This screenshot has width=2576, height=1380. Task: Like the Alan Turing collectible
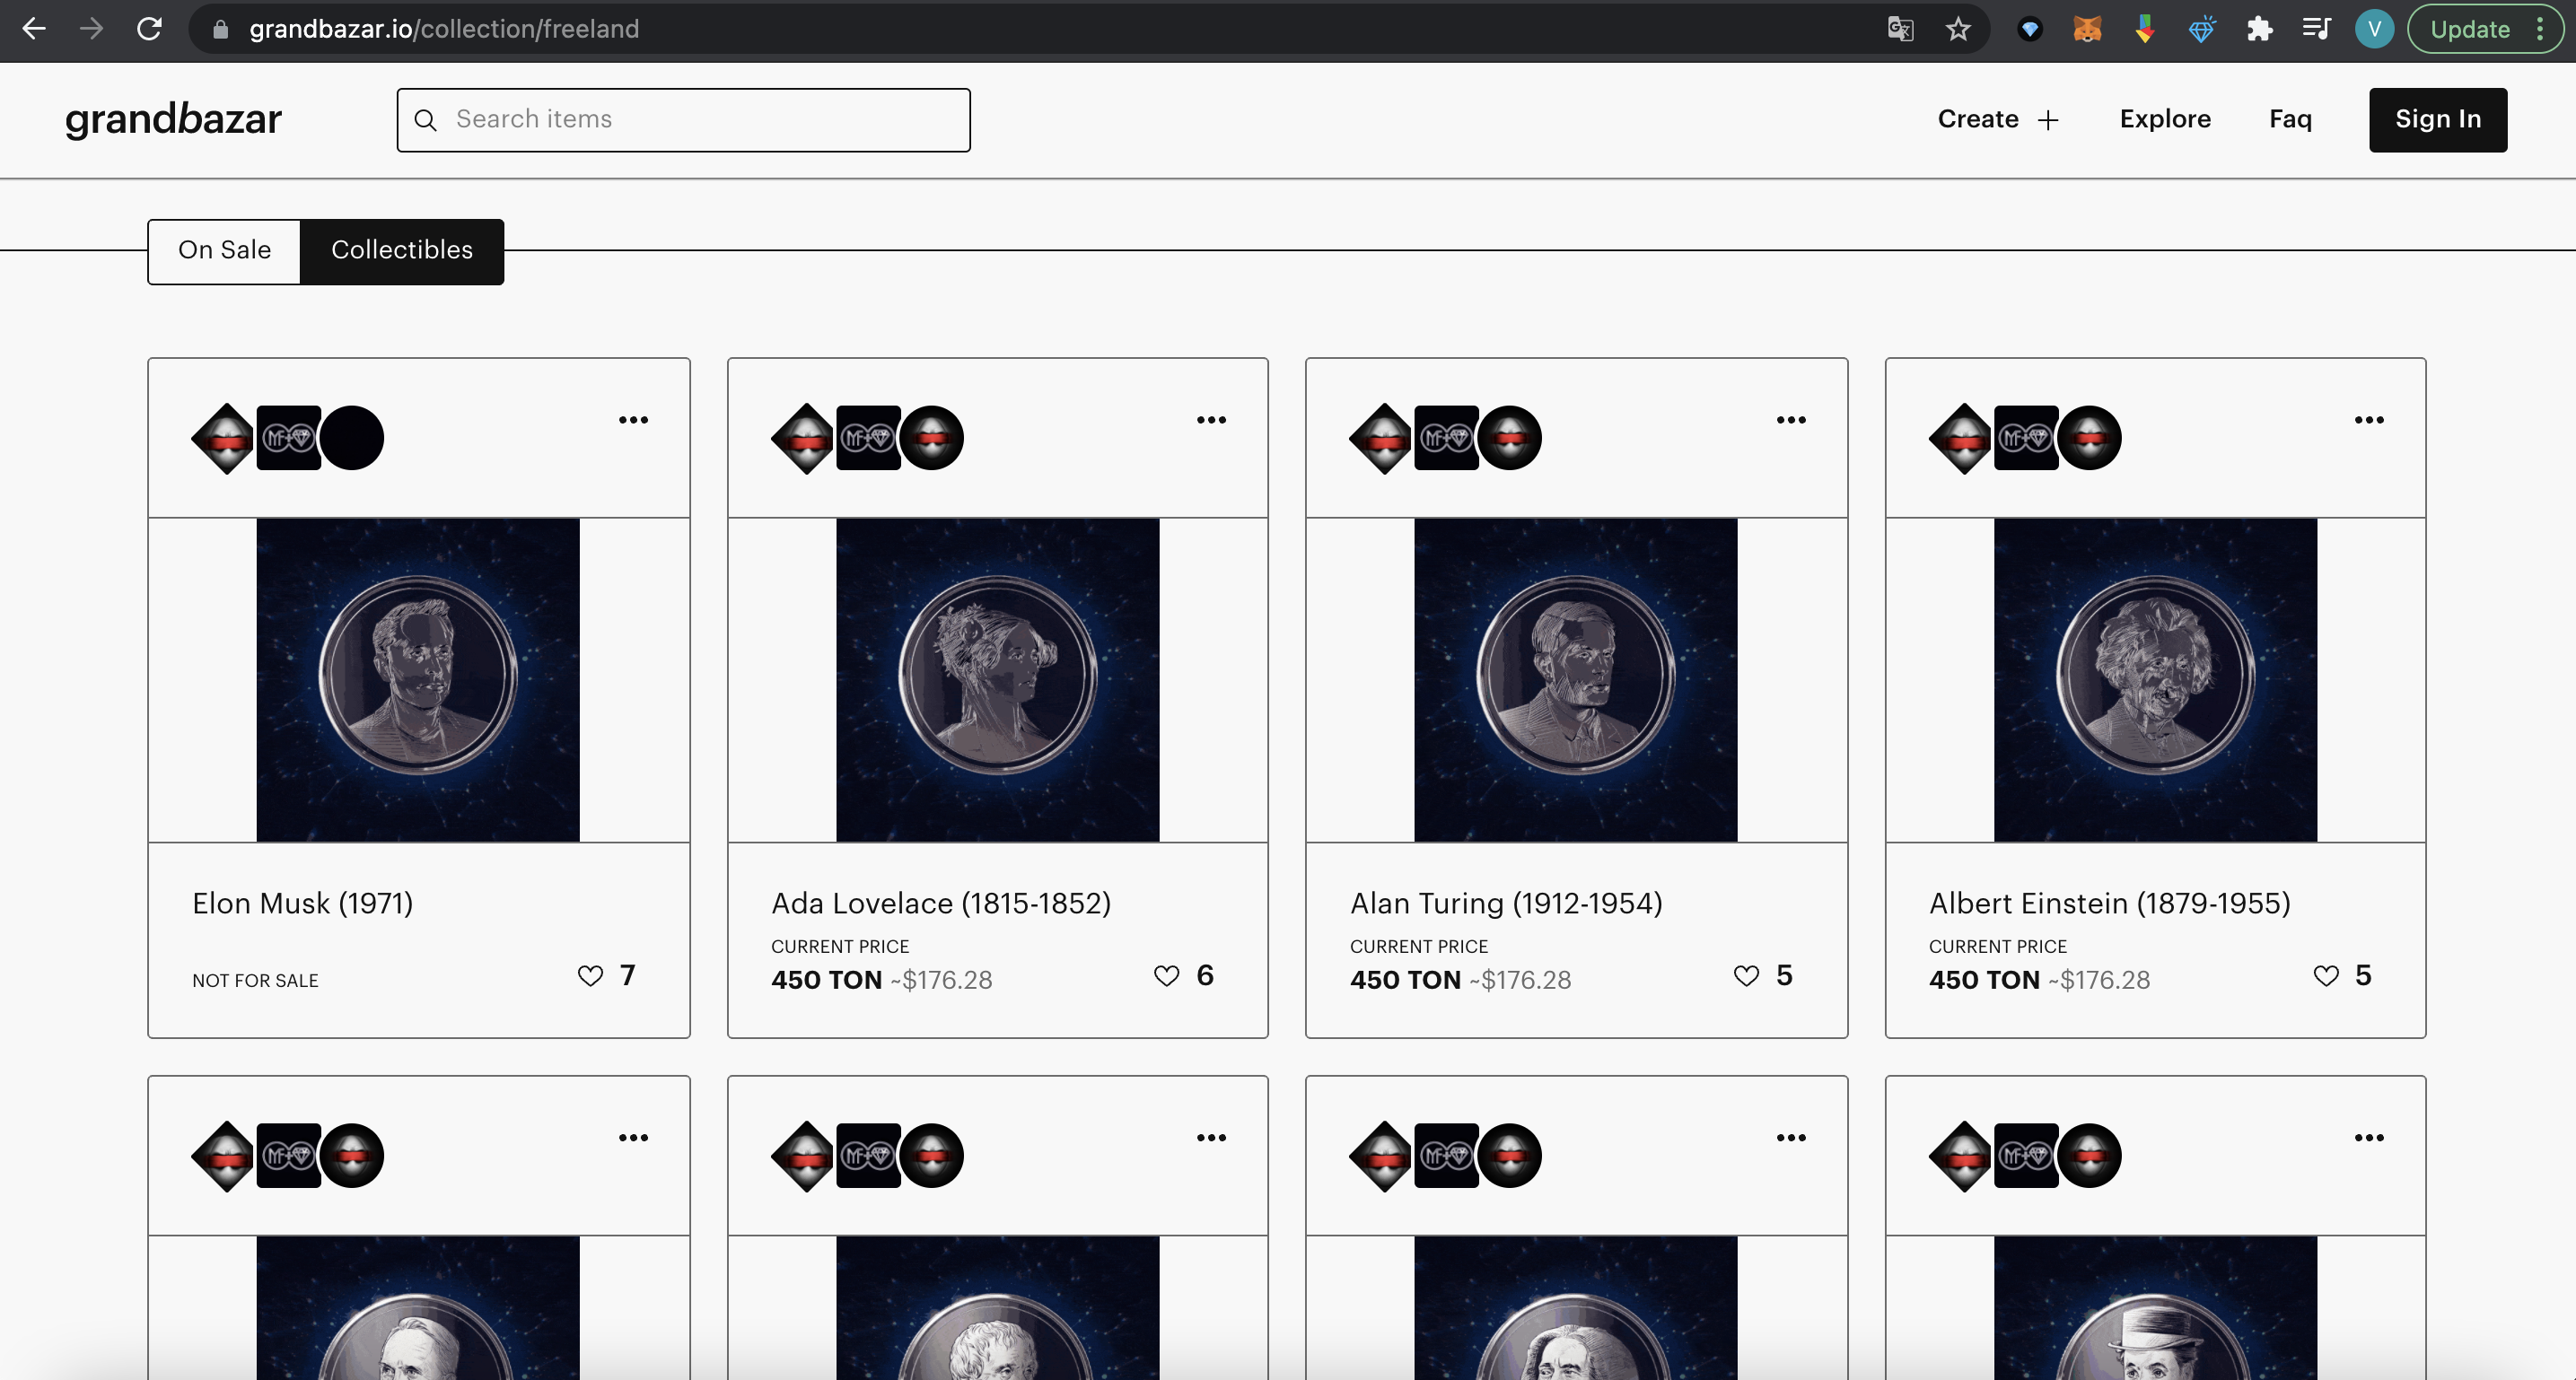(1746, 975)
